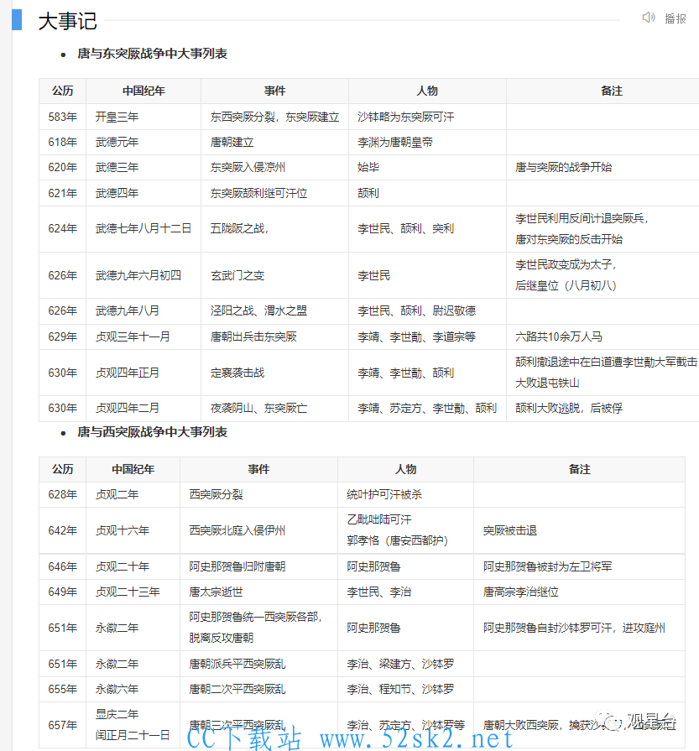Screen dimensions: 699x751
Task: Click 李世民、颉利、突利 people cell
Action: pos(427,229)
